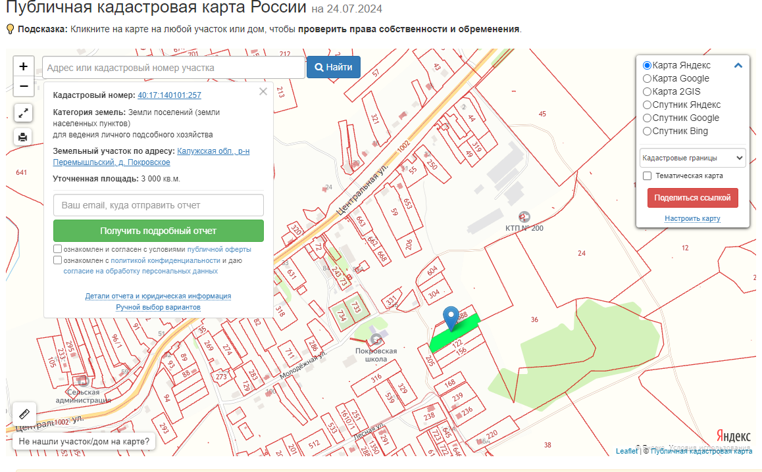The width and height of the screenshot is (762, 472).
Task: Open Leaflet attribution link
Action: 626,451
